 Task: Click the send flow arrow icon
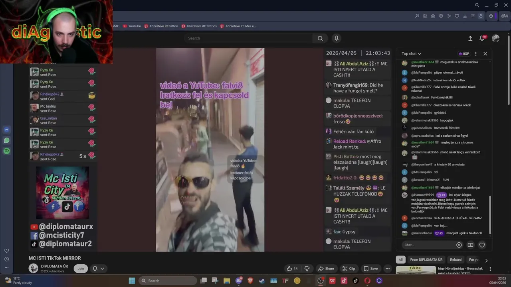coord(449,16)
